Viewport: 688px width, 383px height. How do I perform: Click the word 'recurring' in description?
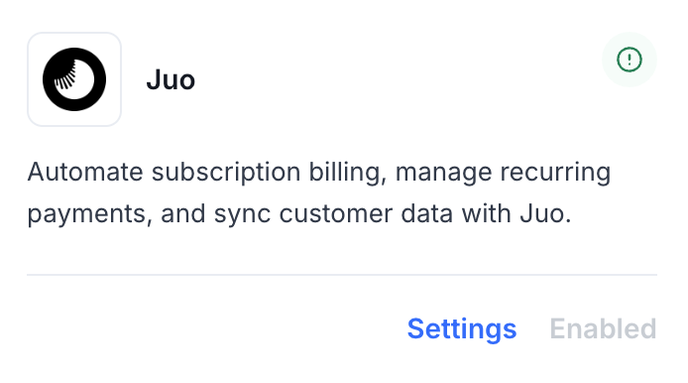click(x=555, y=173)
